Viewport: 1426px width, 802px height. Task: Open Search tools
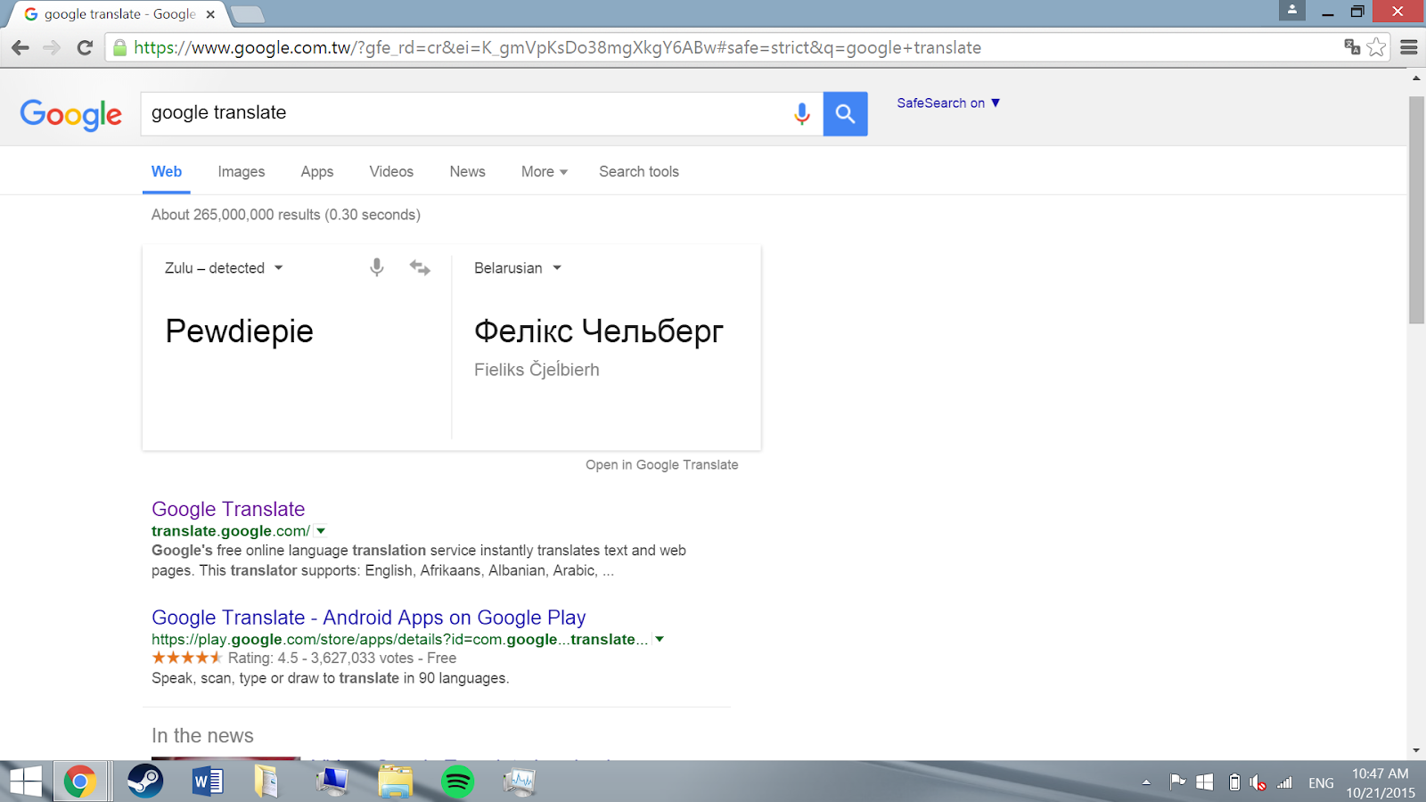click(639, 171)
